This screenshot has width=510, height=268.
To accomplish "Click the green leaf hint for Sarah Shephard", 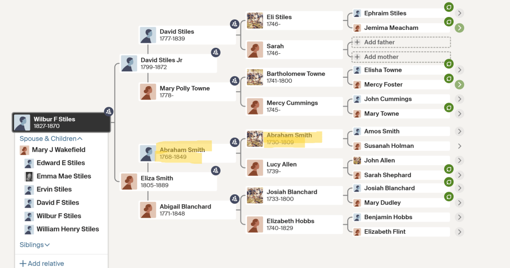I will [x=449, y=168].
